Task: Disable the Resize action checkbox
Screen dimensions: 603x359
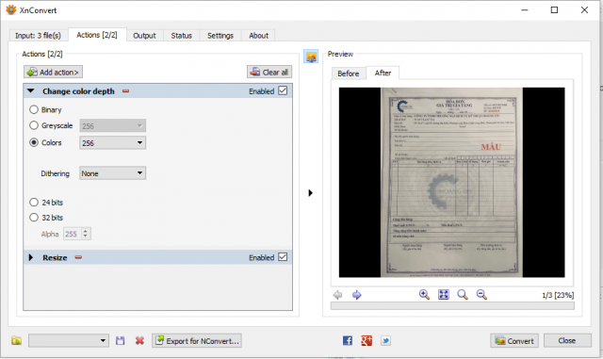Action: point(283,257)
